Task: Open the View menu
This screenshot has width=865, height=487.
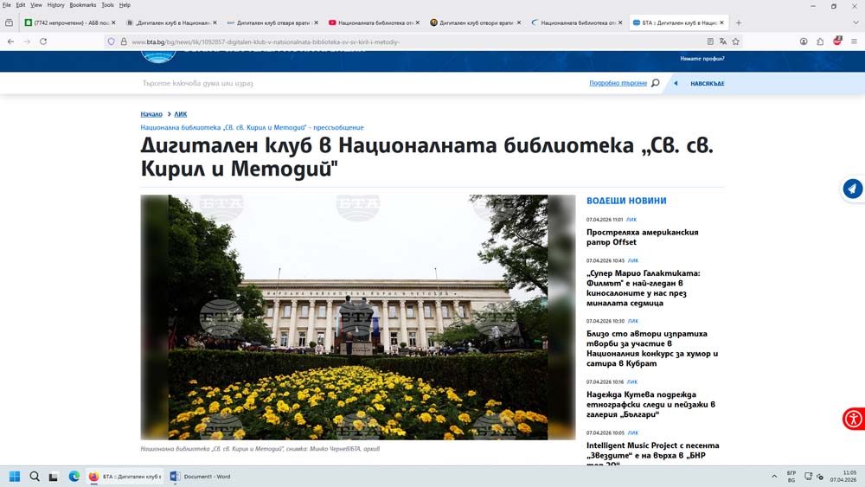Action: point(35,5)
